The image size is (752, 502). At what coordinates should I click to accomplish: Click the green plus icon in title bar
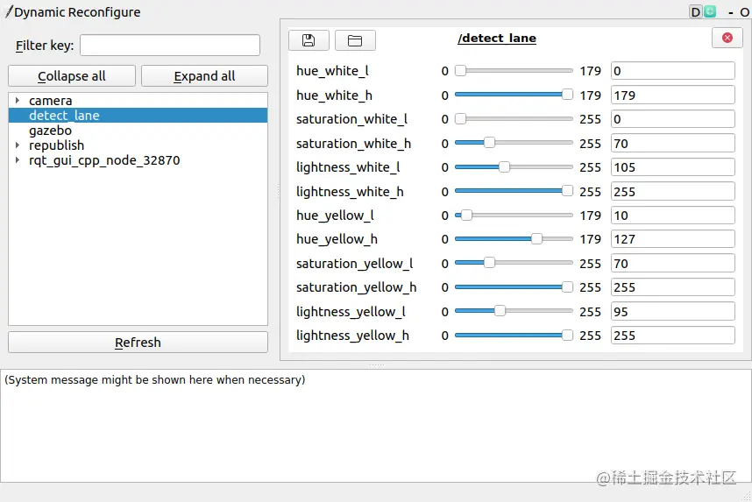[710, 12]
